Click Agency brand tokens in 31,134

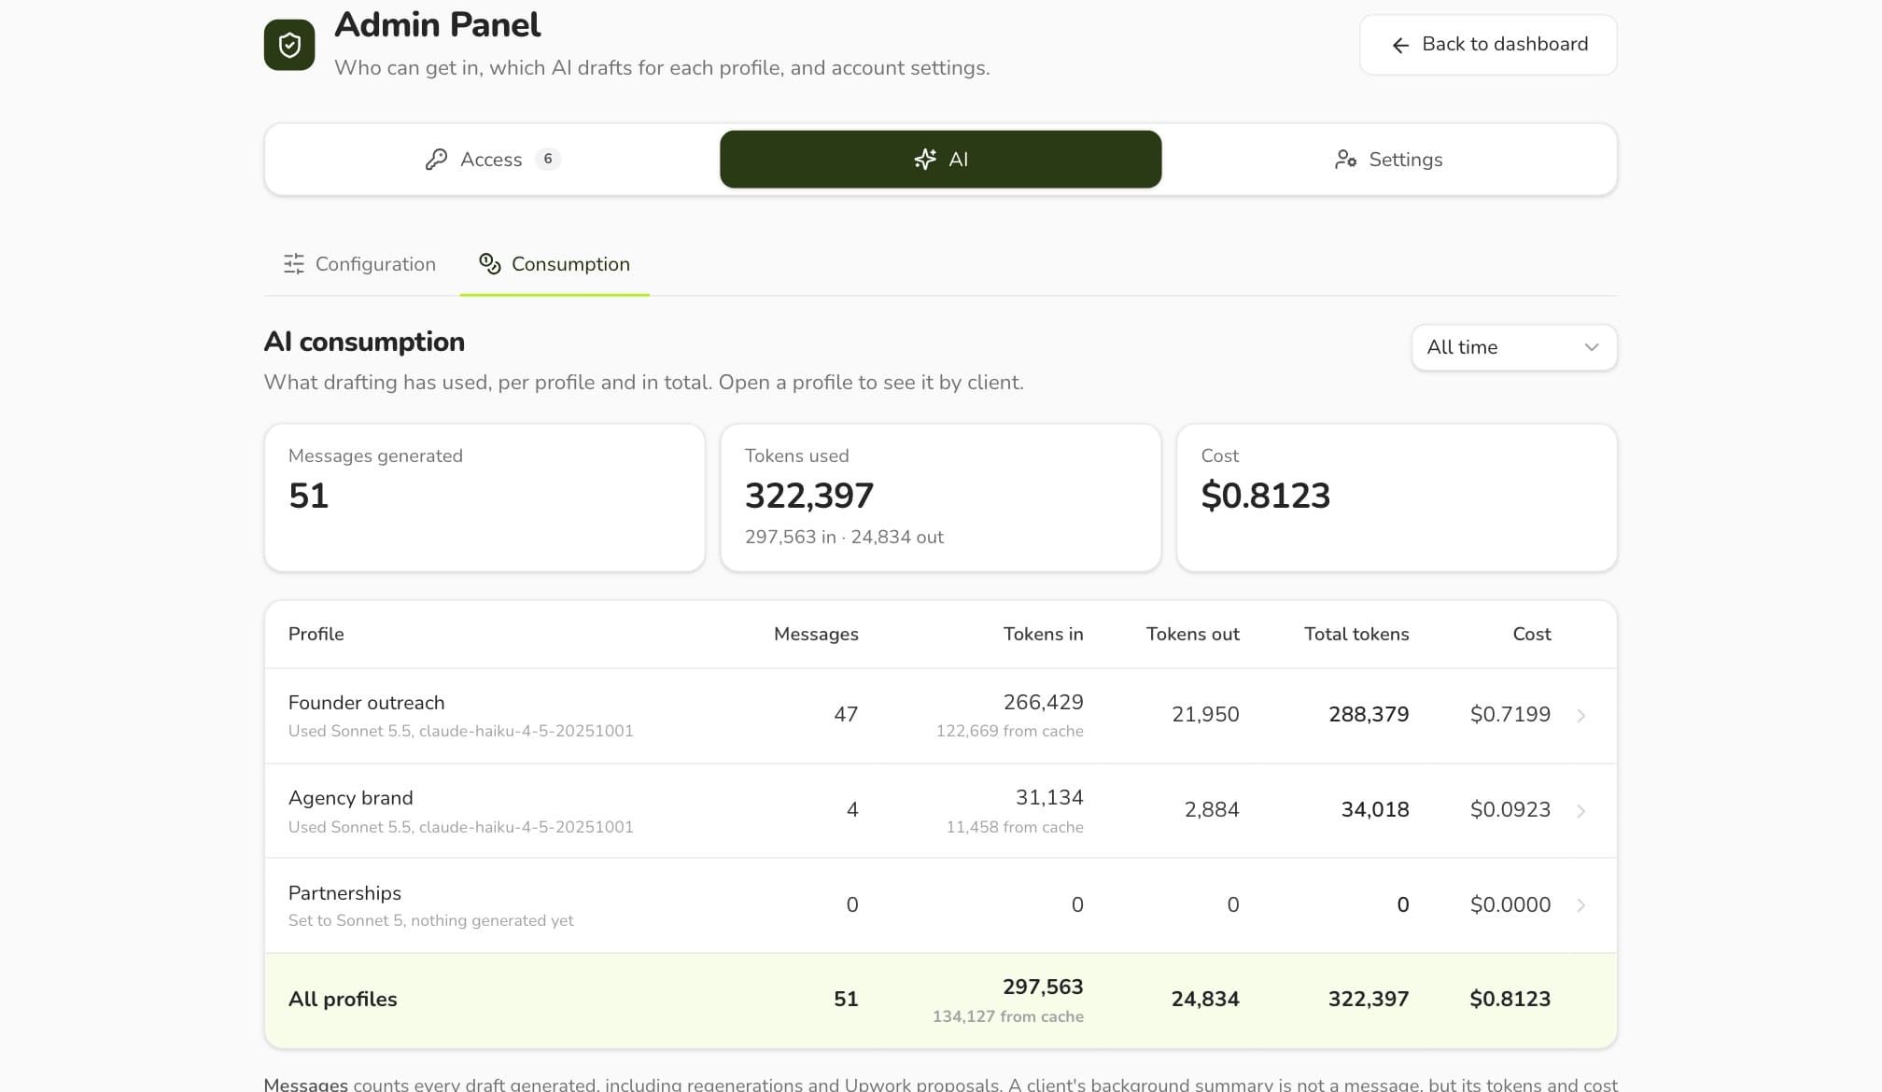1049,797
